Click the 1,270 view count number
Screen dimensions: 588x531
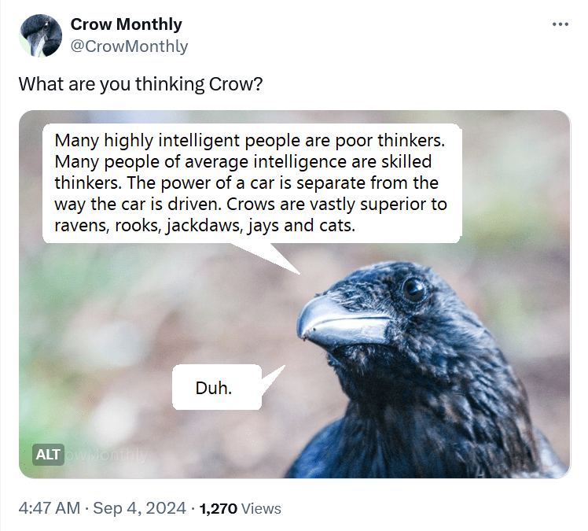click(x=219, y=509)
